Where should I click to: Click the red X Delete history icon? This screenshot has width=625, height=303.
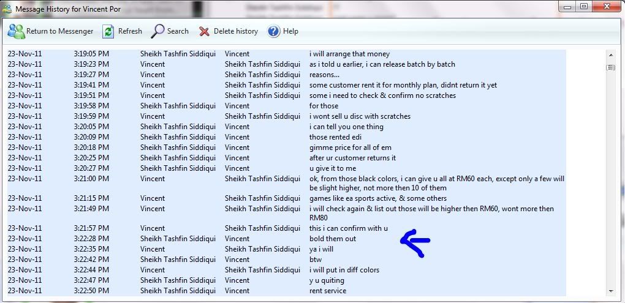pyautogui.click(x=204, y=31)
